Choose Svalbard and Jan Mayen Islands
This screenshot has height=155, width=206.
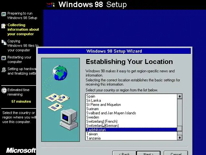[x=131, y=113]
